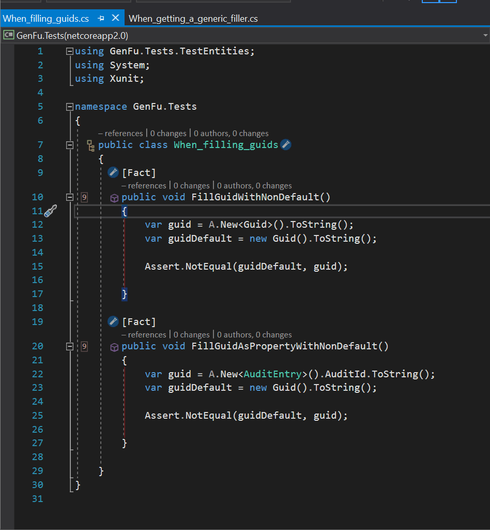
Task: Click the screwdriver quick actions icon on line 11
Action: [x=50, y=211]
